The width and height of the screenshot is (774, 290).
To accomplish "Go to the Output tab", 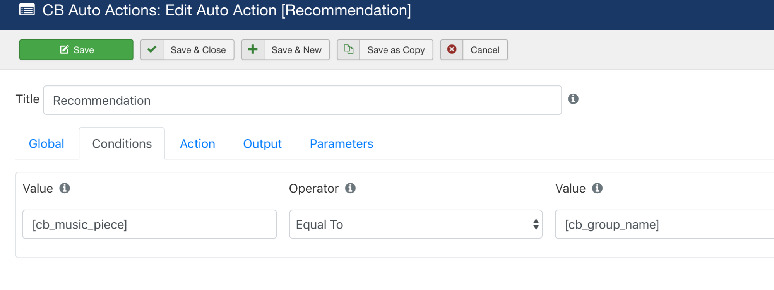I will [262, 144].
